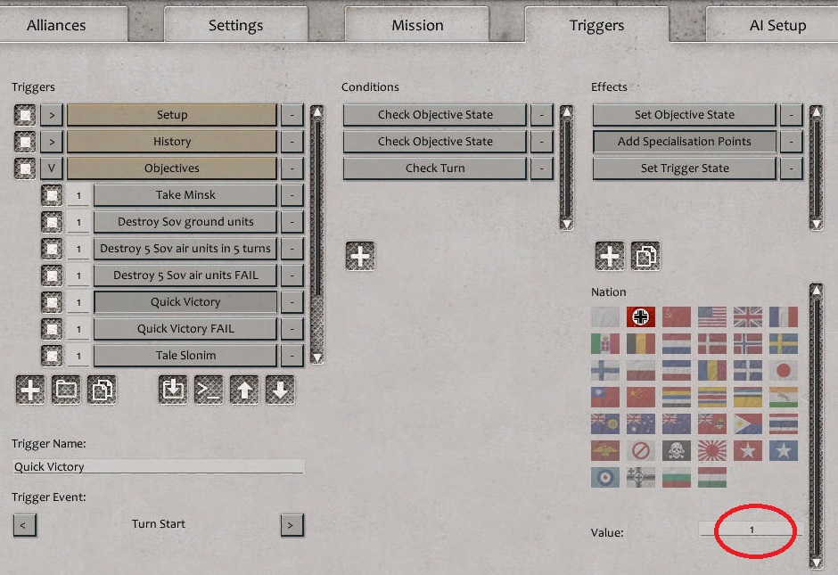Toggle the checkbox next to Setup folder
838x575 pixels.
tap(26, 115)
